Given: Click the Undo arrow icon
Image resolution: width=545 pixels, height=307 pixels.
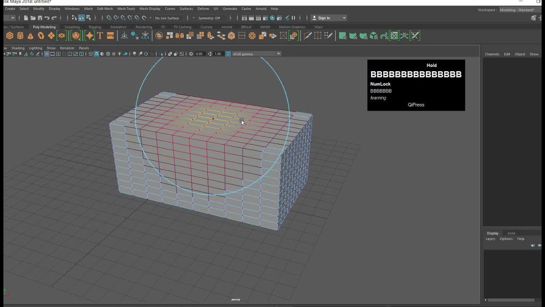Looking at the screenshot, I should pos(47,18).
